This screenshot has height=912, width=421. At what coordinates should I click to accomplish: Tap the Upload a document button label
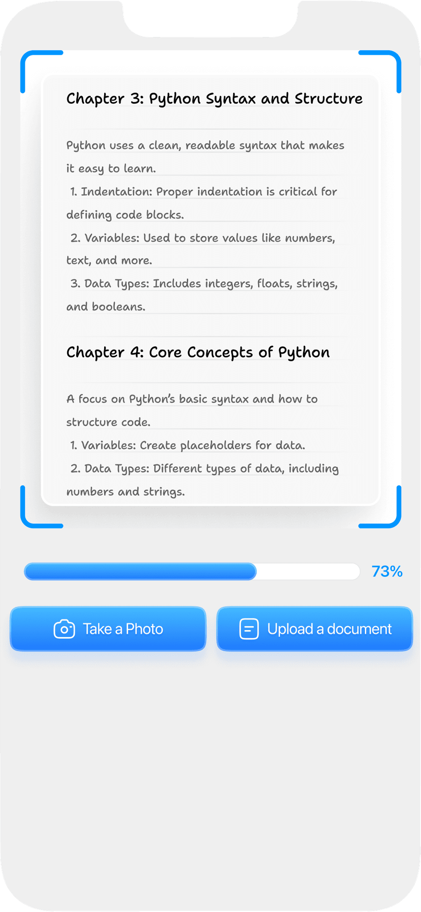tap(329, 629)
